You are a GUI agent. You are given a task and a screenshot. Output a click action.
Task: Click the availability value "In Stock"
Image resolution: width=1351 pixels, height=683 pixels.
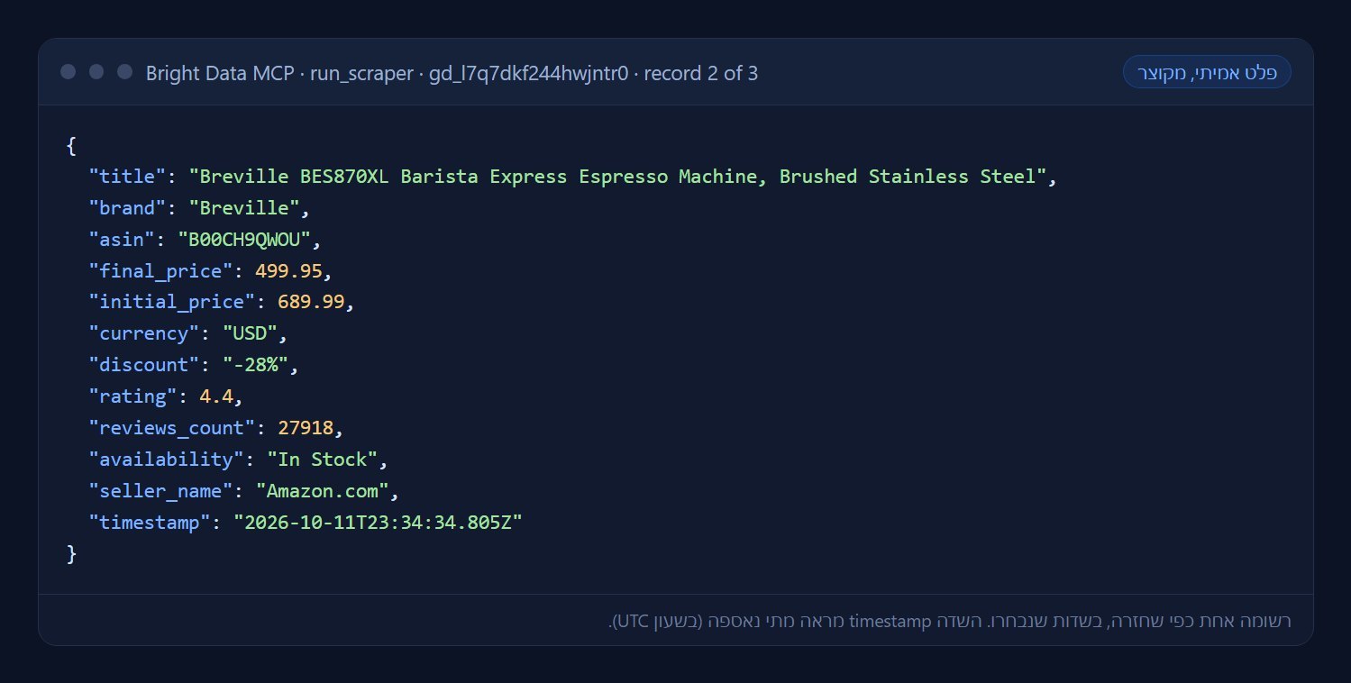click(x=323, y=460)
